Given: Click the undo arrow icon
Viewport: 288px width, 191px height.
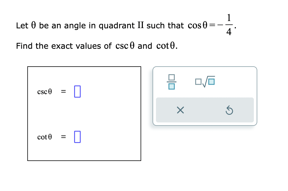Looking at the screenshot, I should 230,110.
